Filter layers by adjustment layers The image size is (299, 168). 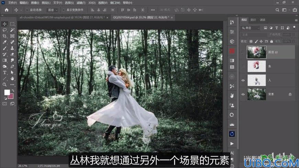point(271,28)
